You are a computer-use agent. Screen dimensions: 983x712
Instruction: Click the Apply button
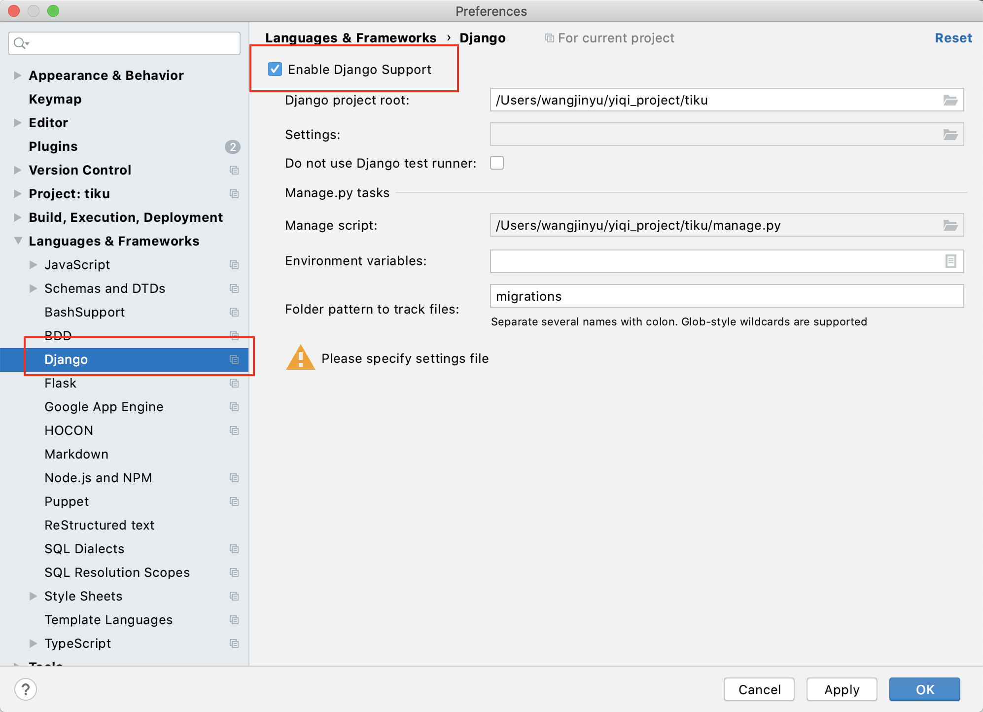(842, 689)
